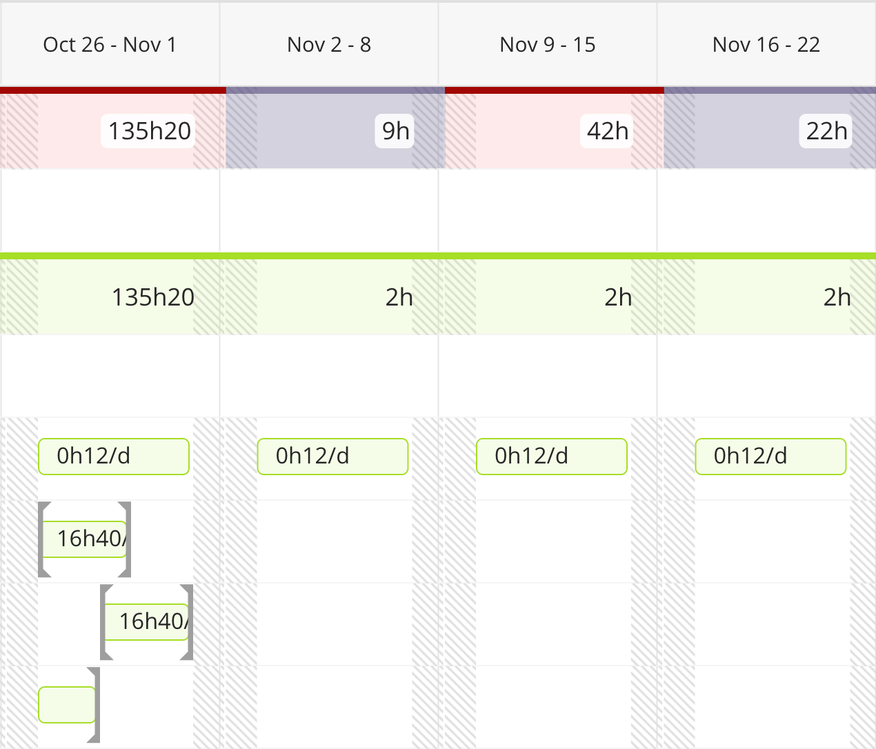
Task: Click the right bracket handle of the unlabeled bar
Action: pyautogui.click(x=94, y=705)
